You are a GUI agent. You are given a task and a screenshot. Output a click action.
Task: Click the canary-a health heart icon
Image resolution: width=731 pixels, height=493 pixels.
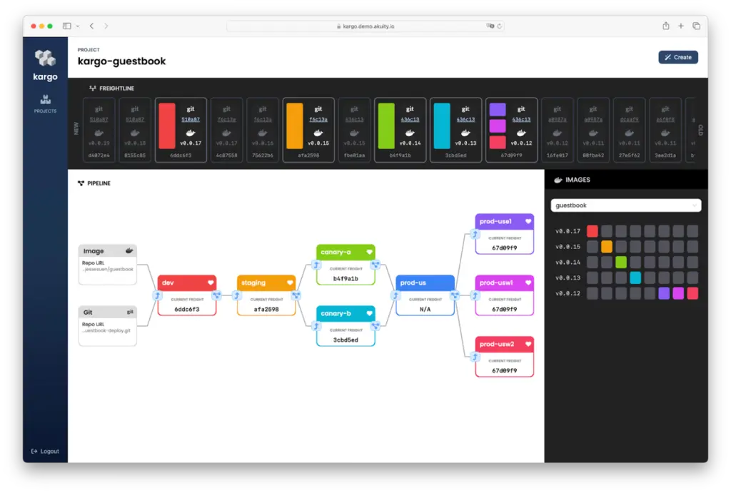(x=369, y=252)
